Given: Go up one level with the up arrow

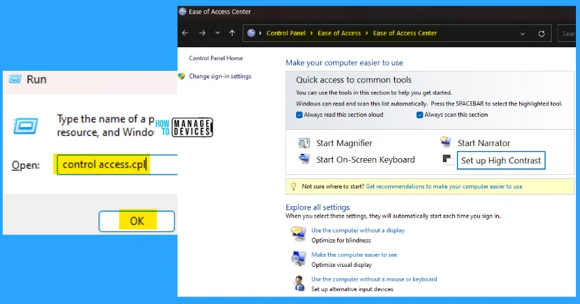Looking at the screenshot, I should (232, 33).
